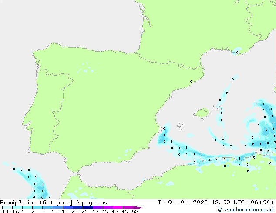Click the above-50 mm arrow-shaped swatch
This screenshot has width=276, height=213.
click(138, 207)
